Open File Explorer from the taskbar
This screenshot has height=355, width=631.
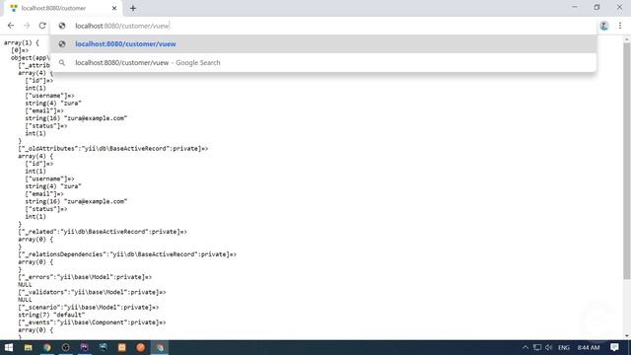click(28, 347)
